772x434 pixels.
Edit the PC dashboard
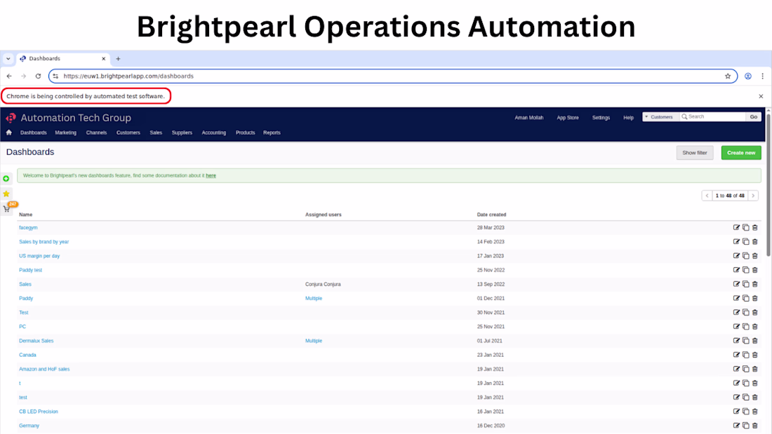pyautogui.click(x=736, y=327)
